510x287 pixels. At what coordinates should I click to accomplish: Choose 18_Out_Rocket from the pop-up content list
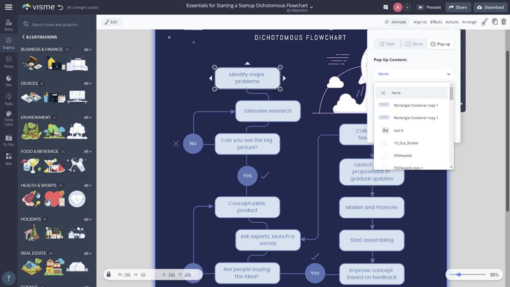point(406,143)
